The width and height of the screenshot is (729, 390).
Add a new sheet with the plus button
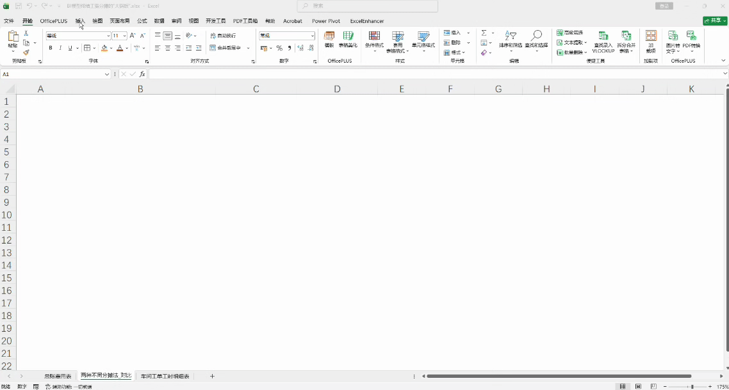(x=212, y=377)
